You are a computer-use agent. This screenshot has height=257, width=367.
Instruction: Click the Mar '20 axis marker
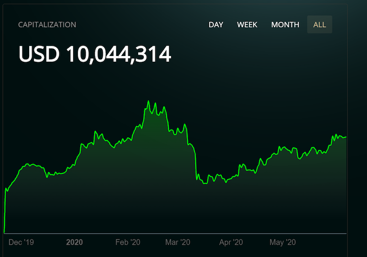pyautogui.click(x=178, y=242)
